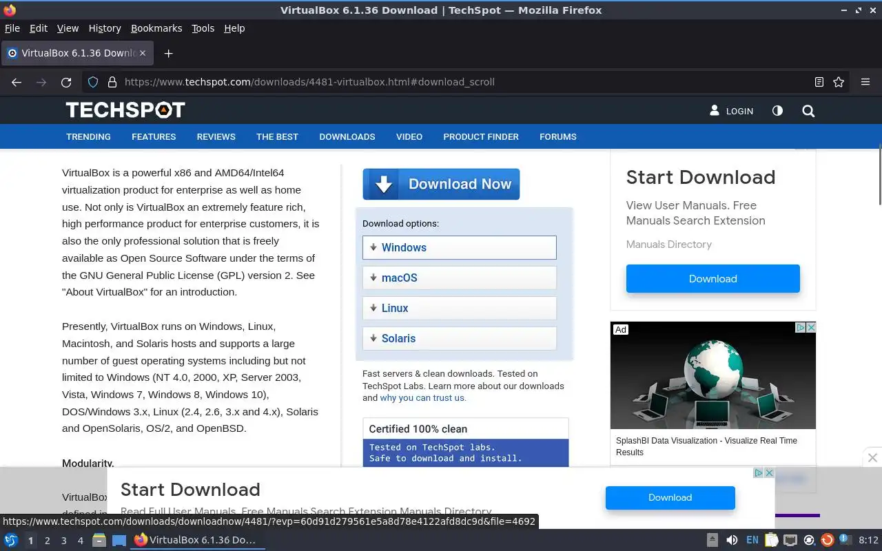Click AdChoices icon on bottom banner
This screenshot has width=882, height=551.
pos(759,473)
